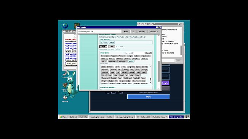Image resolution: width=248 pixels, height=139 pixels.
Task: Switch to Public Chat - Lobby 7 taskbar item
Action: [x=160, y=117]
